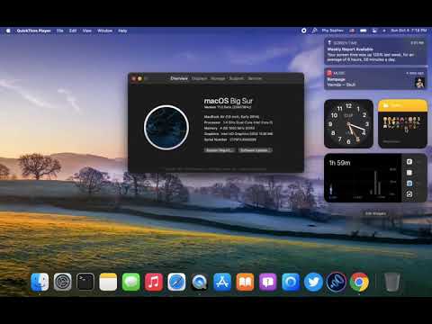Click the album artwork in Music notification
Screen dimensions: 432x324
pos(419,83)
